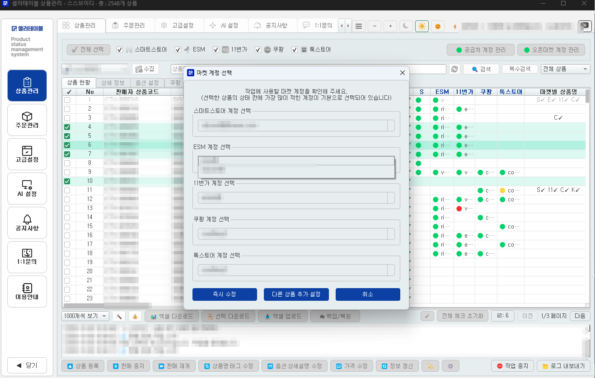The height and width of the screenshot is (378, 595).
Task: Click the plus zoom-in toolbar button
Action: [390, 26]
